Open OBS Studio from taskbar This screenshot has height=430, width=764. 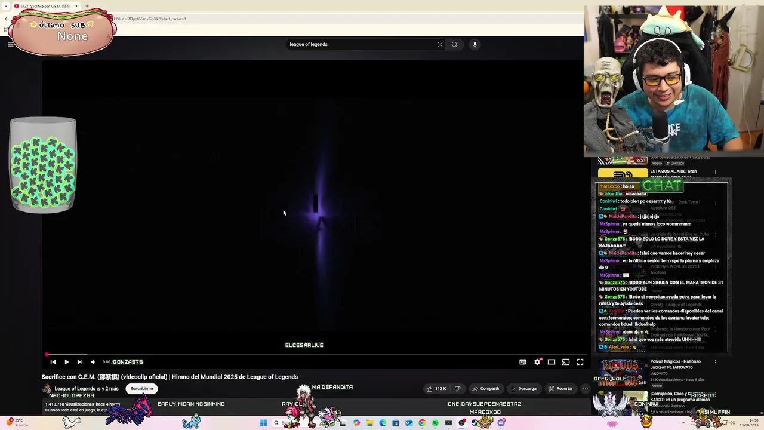click(461, 423)
